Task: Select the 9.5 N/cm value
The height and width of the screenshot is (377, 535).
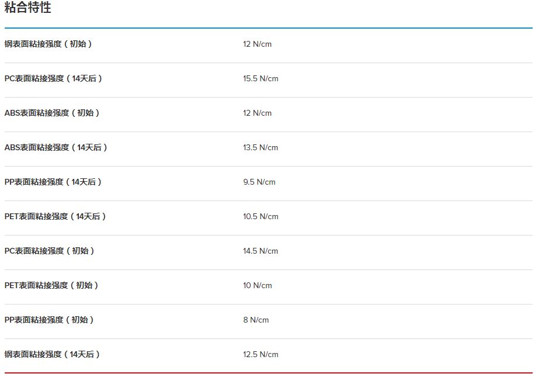Action: (x=259, y=182)
